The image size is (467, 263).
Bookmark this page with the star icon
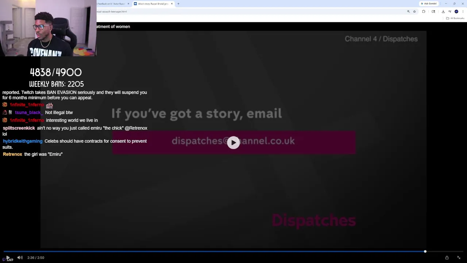(414, 11)
